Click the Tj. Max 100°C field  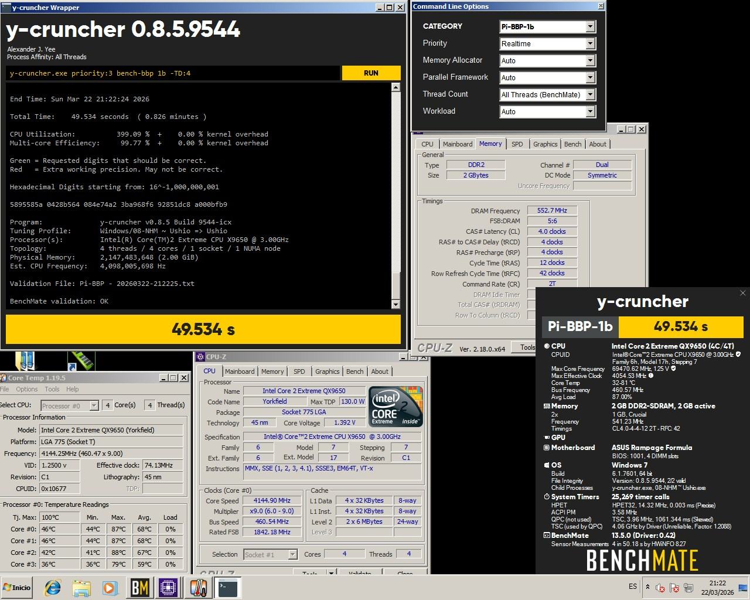coord(59,517)
